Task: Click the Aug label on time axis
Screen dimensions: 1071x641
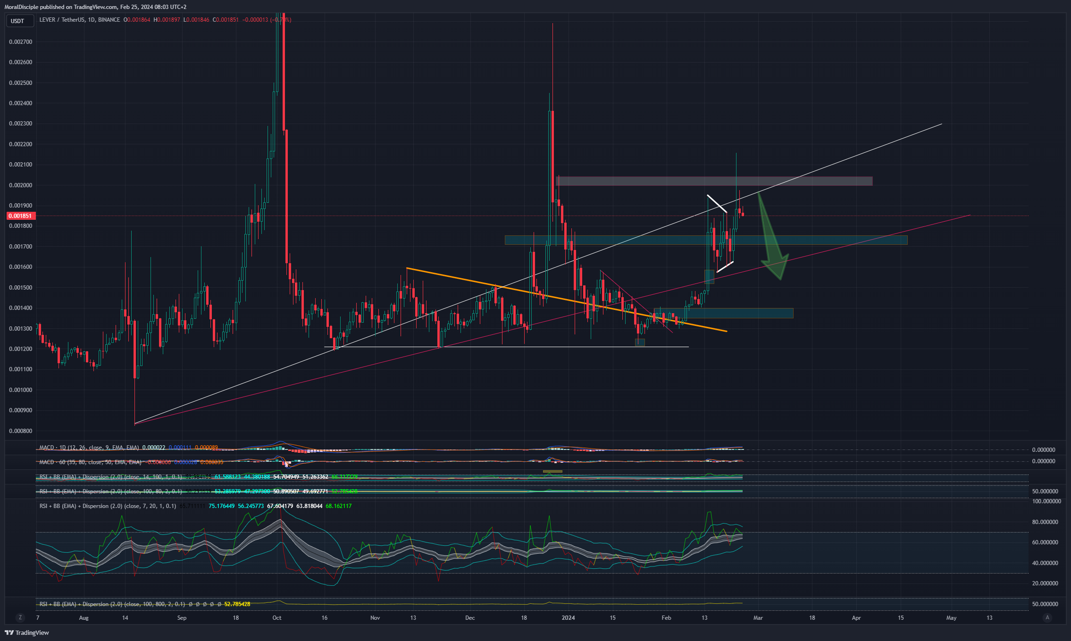Action: [x=84, y=618]
